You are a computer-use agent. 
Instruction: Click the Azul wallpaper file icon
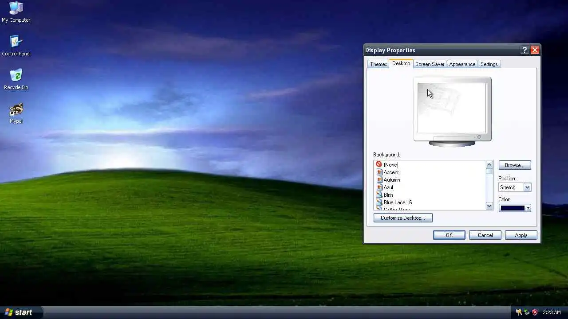tap(379, 187)
